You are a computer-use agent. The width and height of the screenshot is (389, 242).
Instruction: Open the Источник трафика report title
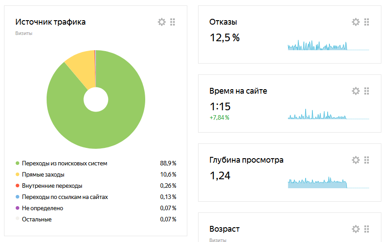click(x=50, y=22)
